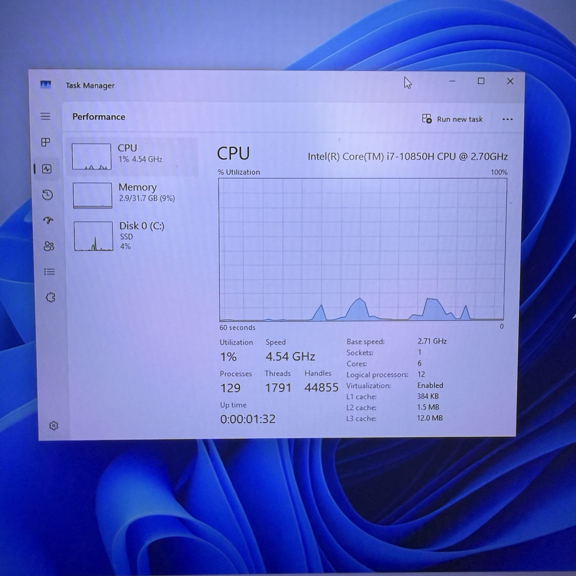Click the 4.54 GHz speed value
Screen dimensions: 576x576
tap(290, 356)
